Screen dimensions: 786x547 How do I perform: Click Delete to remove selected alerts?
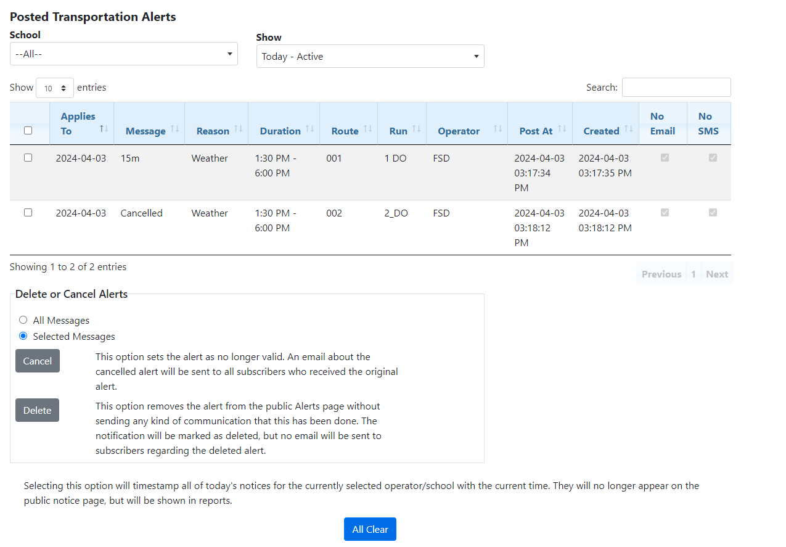coord(37,410)
